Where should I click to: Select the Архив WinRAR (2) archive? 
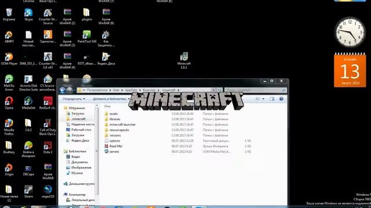coord(67,17)
